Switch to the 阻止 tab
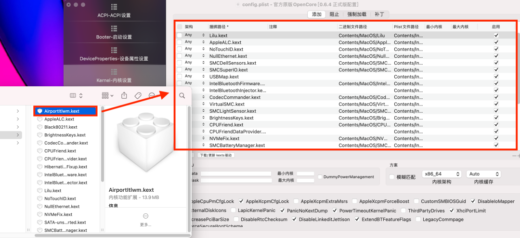Viewport: 520px width, 238px height. click(x=334, y=14)
